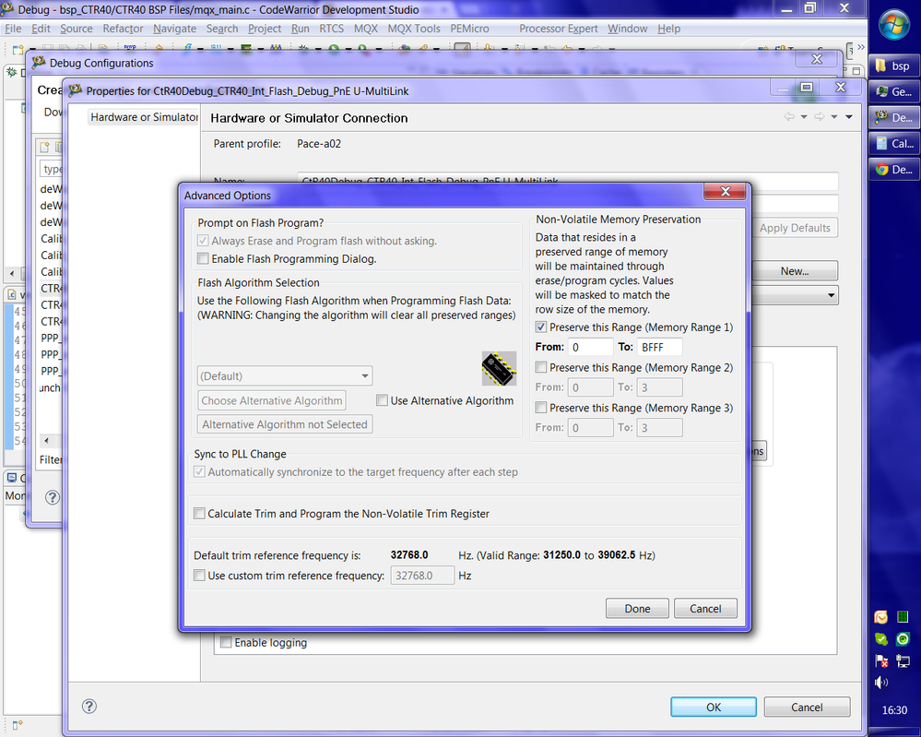Enable Use custom trim reference frequency
Screen dimensions: 921x737
200,576
